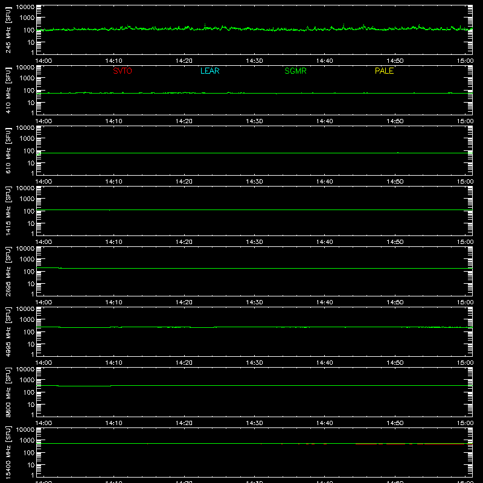Click the 2695 MHz [SFU] axis label
The image size is (483, 483).
pos(8,272)
